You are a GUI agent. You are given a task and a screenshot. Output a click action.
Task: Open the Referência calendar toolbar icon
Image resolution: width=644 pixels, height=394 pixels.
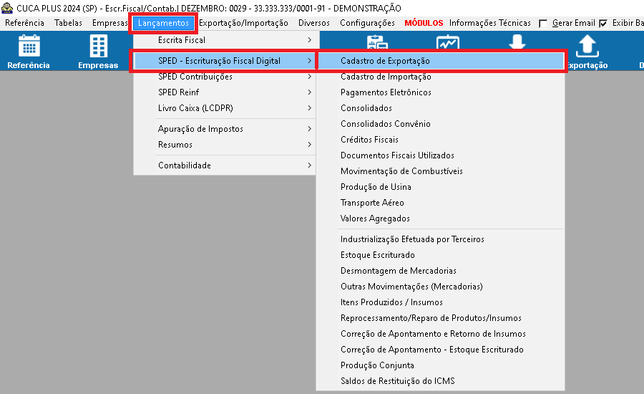[29, 46]
